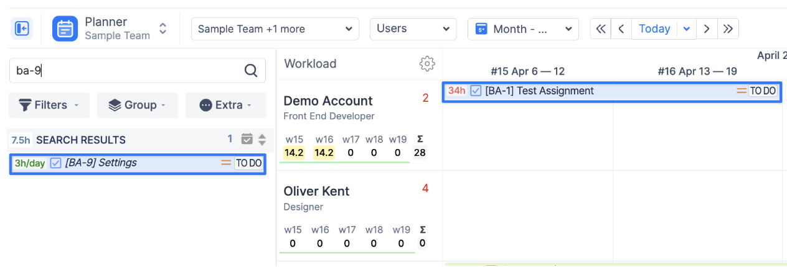787x267 pixels.
Task: Open the Group menu
Action: (138, 105)
